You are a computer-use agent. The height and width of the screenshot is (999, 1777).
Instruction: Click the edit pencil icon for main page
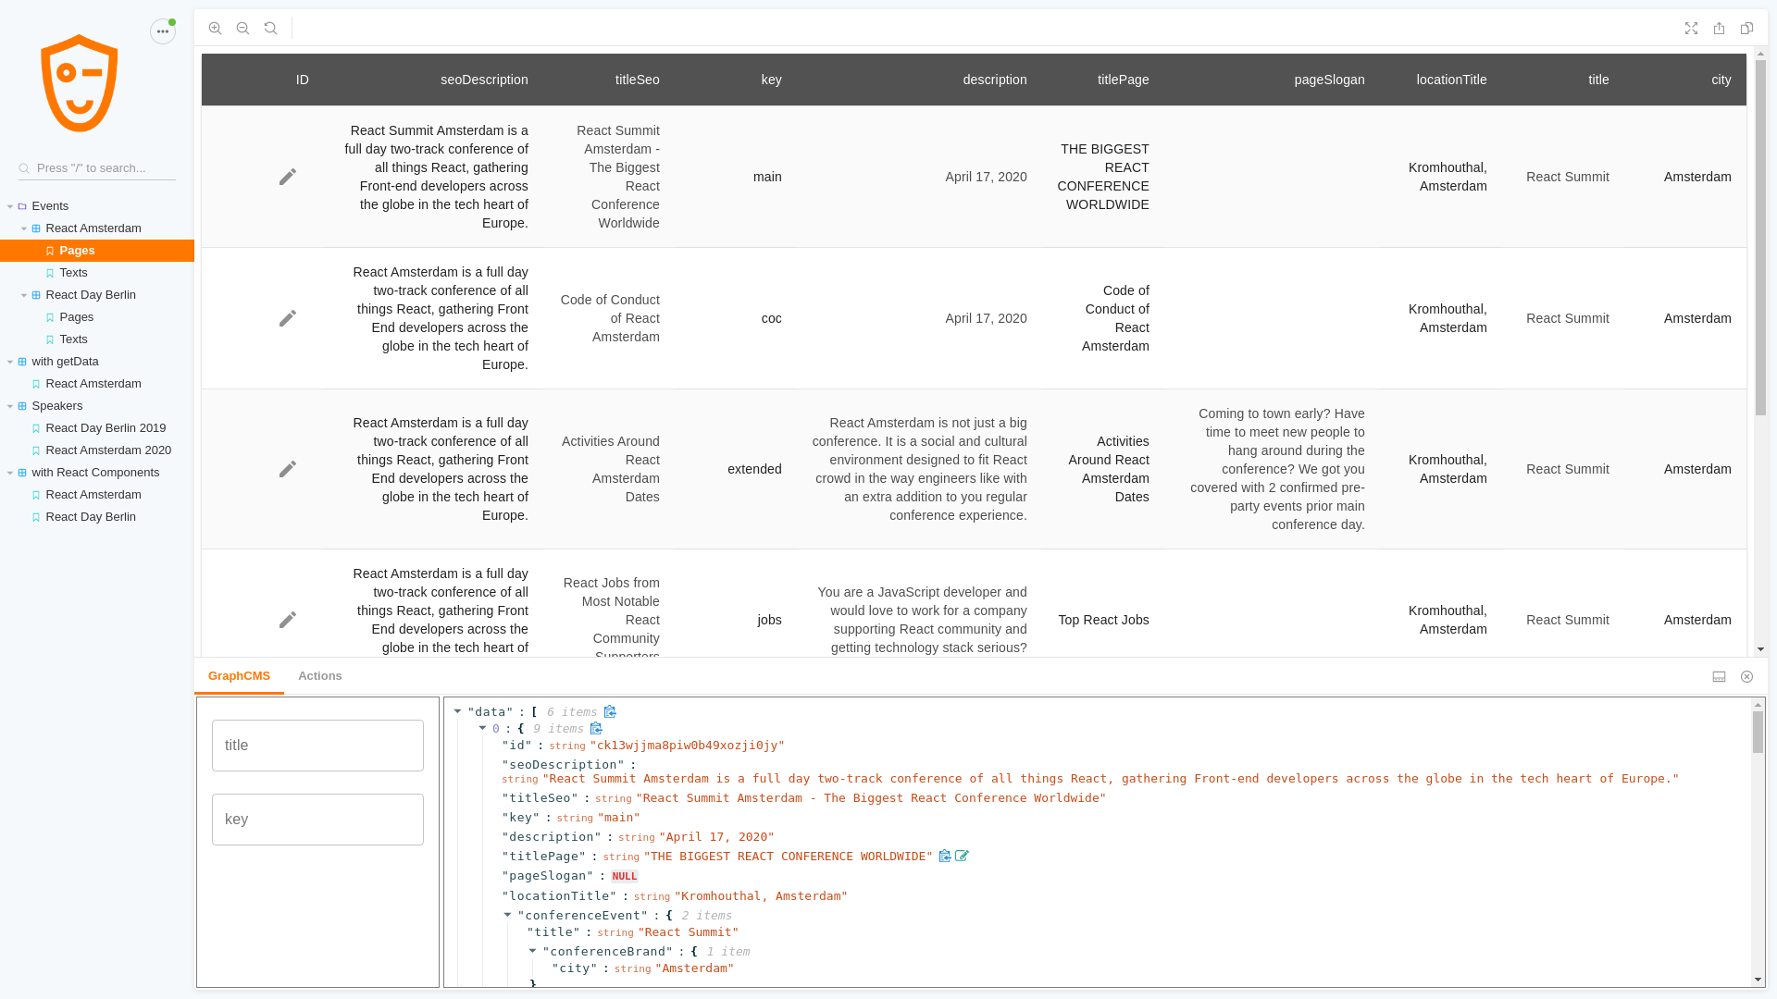coord(288,177)
